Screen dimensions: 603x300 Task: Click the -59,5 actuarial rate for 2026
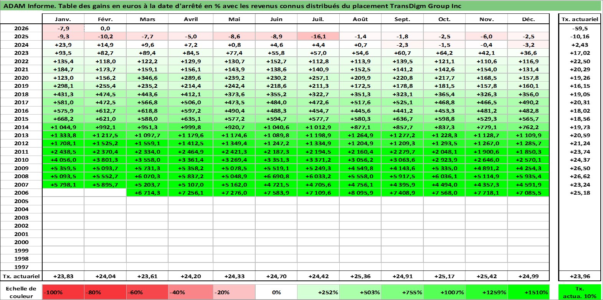580,28
